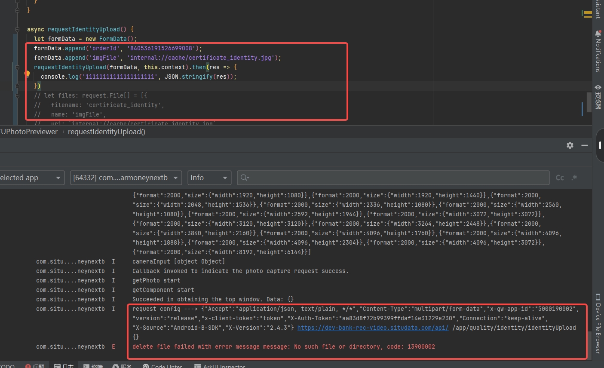Image resolution: width=604 pixels, height=368 pixels.
Task: Collapse the then(res => block fold marker
Action: coord(17,67)
